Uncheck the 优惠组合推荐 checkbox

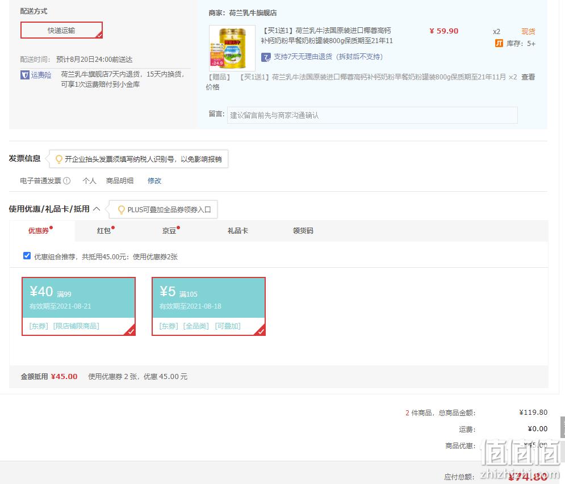click(x=27, y=256)
